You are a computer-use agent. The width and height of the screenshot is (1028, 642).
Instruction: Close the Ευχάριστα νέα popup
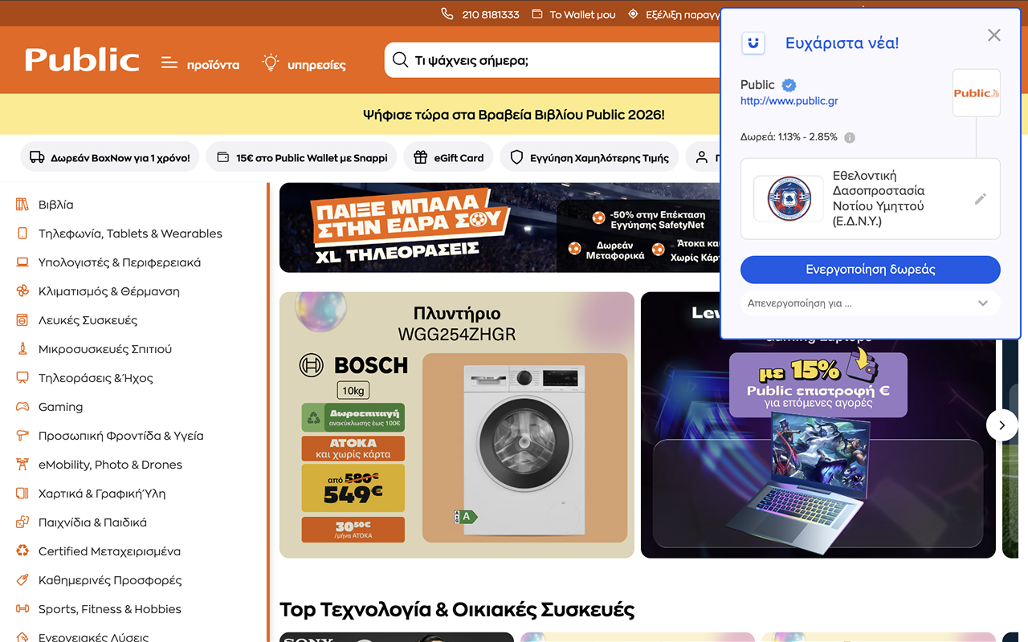(x=994, y=35)
